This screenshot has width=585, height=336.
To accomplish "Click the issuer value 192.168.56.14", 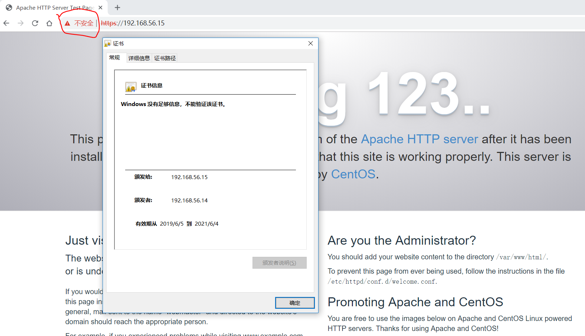I will pyautogui.click(x=189, y=200).
